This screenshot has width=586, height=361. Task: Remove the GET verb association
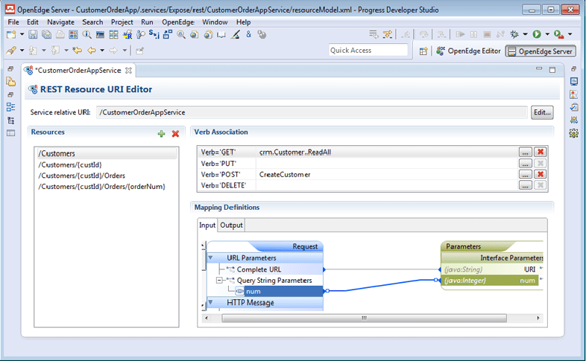click(x=540, y=152)
